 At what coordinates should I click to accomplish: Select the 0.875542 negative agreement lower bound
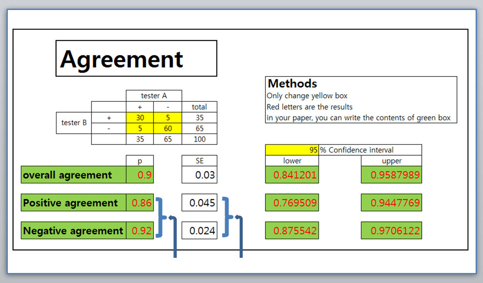[292, 230]
